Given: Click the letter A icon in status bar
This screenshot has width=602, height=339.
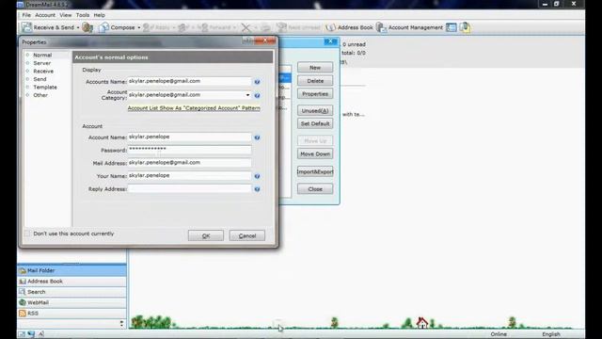Looking at the screenshot, I should [41, 334].
